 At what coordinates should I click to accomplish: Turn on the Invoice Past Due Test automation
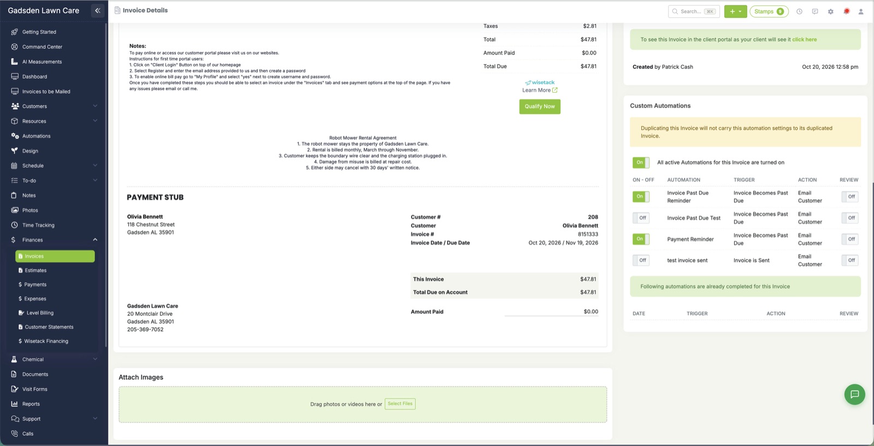pyautogui.click(x=641, y=218)
